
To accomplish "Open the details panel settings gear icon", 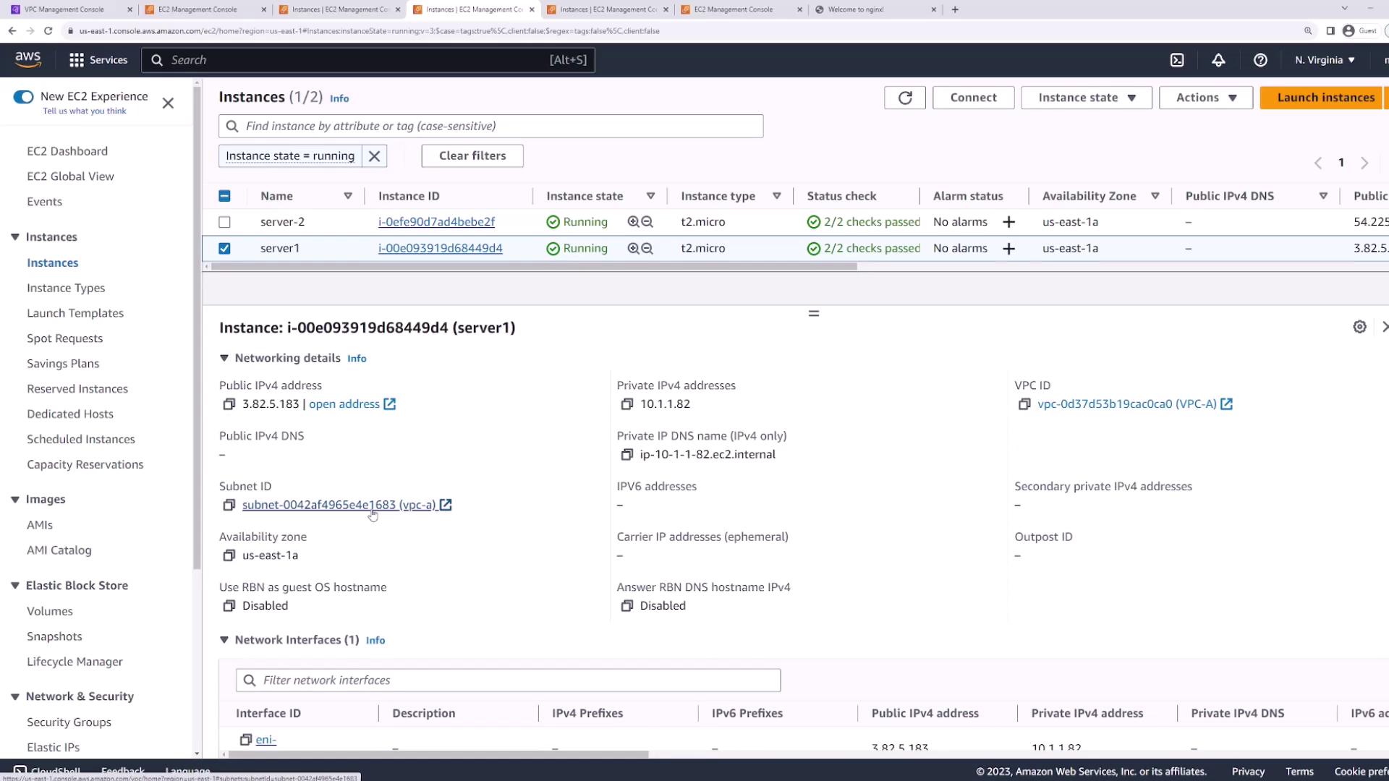I will tap(1359, 327).
